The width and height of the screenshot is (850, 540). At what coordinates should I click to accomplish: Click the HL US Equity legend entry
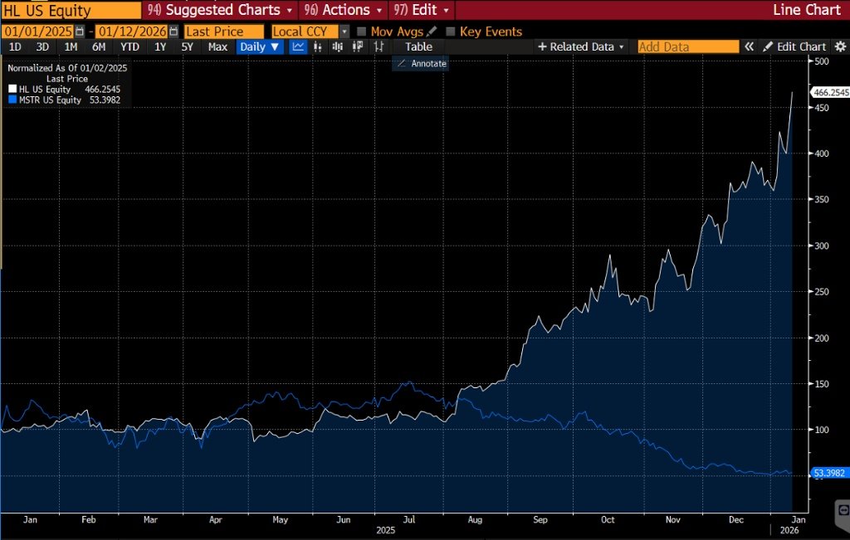65,90
